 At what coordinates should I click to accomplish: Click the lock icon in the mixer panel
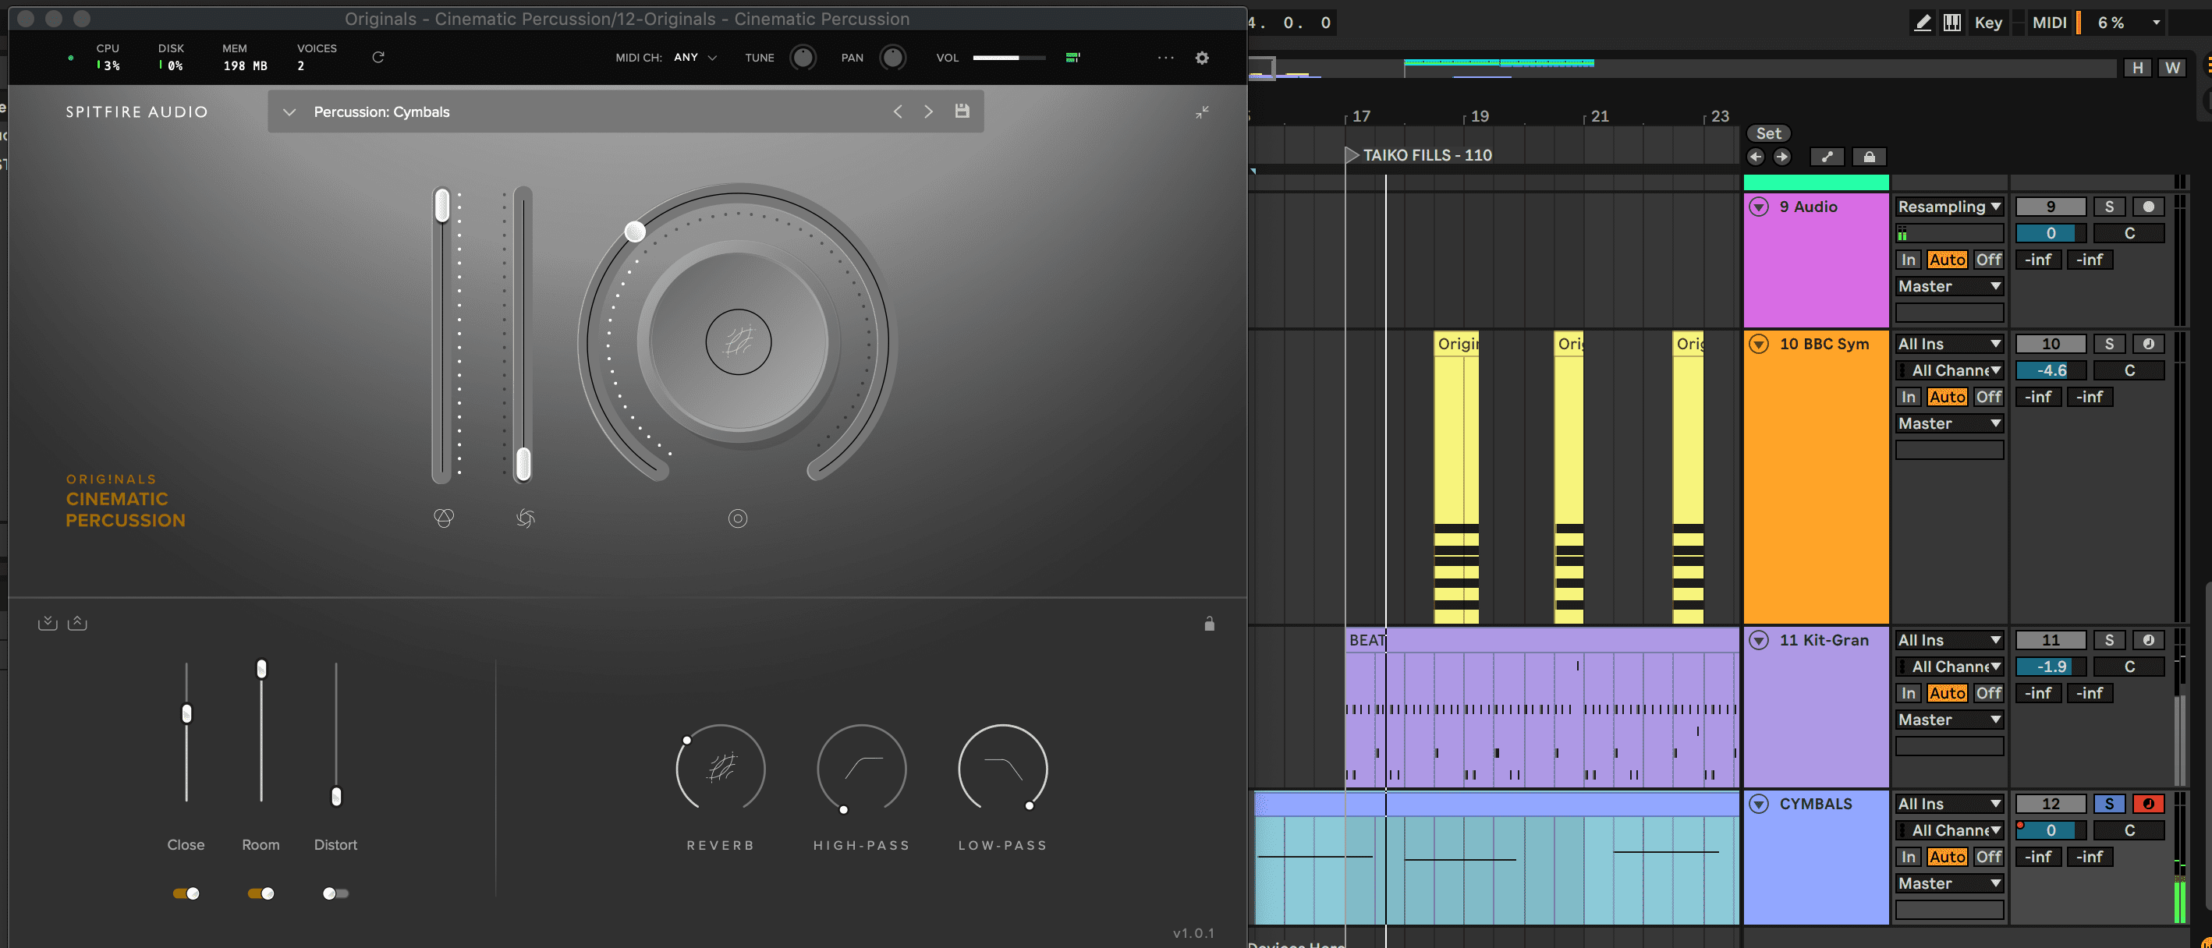[1209, 624]
